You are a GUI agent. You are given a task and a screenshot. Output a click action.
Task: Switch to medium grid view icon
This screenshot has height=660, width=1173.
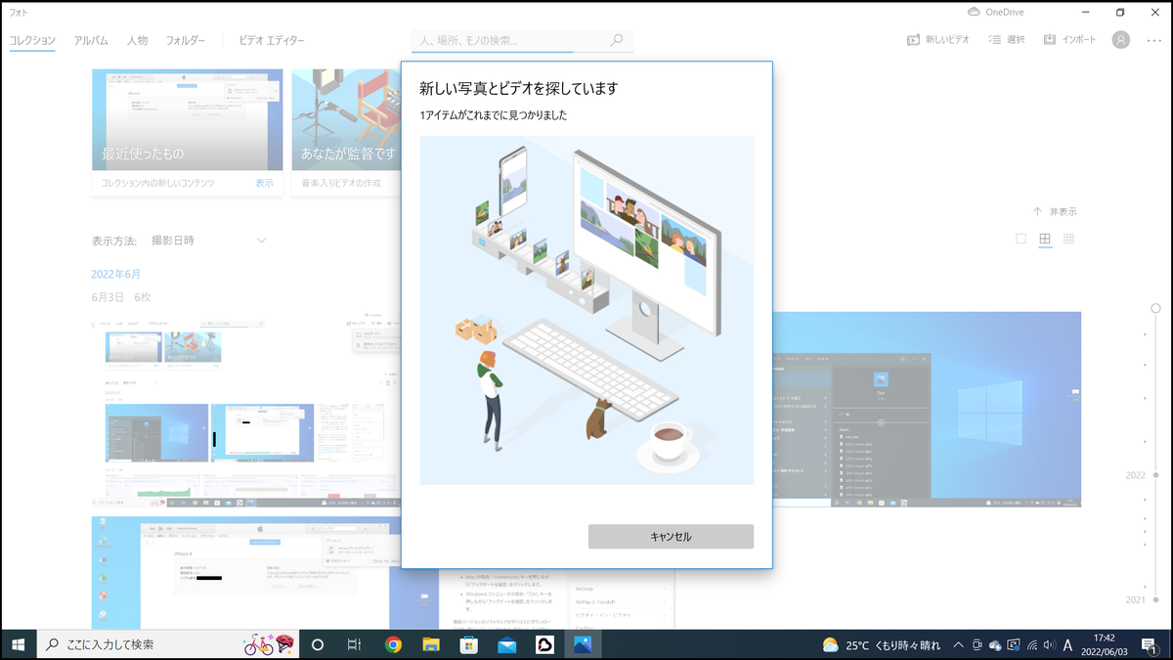pyautogui.click(x=1045, y=239)
